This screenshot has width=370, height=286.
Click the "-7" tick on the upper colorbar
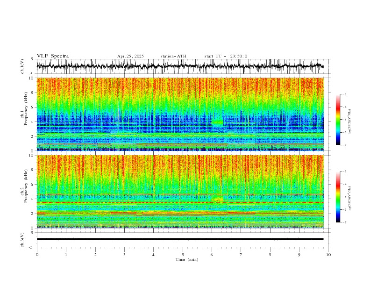[x=345, y=145]
